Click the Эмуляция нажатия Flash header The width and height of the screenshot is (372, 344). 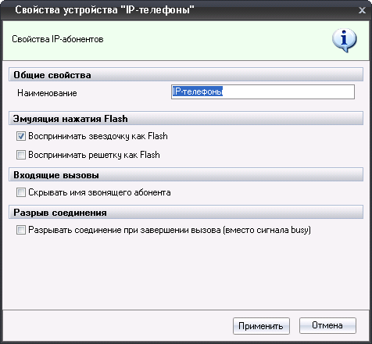pyautogui.click(x=186, y=119)
